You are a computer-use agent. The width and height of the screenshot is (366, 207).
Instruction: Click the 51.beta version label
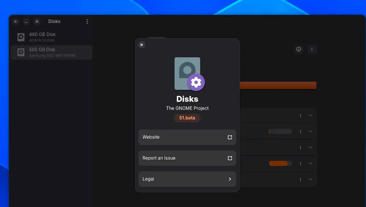click(x=187, y=118)
